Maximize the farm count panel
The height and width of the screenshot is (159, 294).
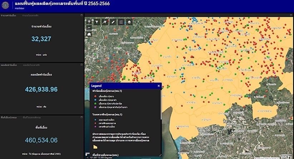pos(82,15)
